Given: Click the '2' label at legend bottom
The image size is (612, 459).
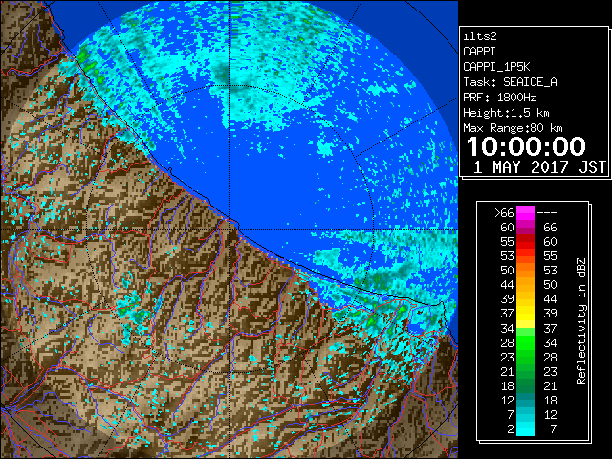Looking at the screenshot, I should pyautogui.click(x=510, y=429).
